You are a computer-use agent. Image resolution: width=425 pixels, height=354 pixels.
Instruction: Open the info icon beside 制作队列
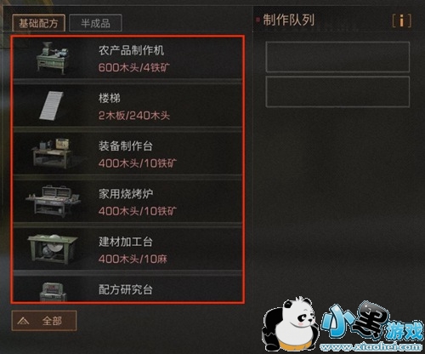pos(402,20)
